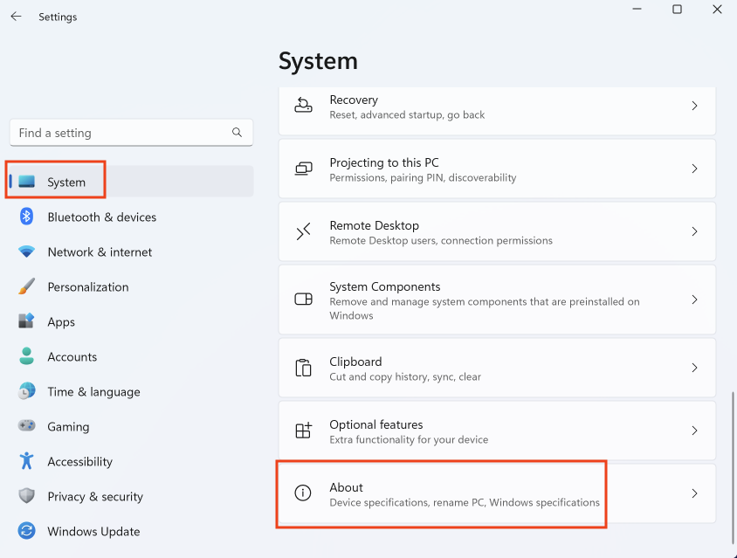Click the back arrow next to Settings
Viewport: 737px width, 558px height.
pos(16,17)
